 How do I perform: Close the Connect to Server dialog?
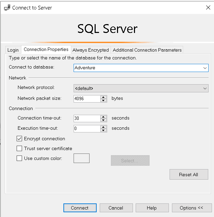[208, 7]
